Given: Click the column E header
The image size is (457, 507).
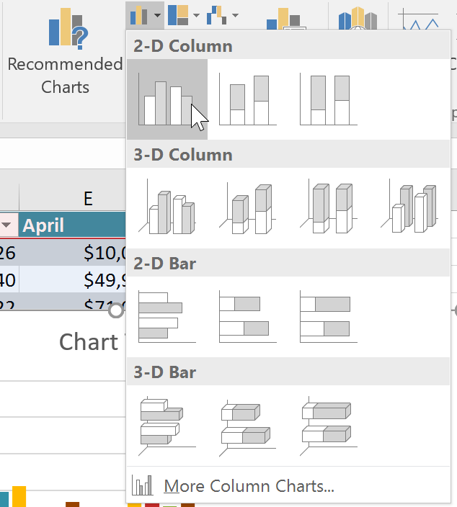Looking at the screenshot, I should pos(87,199).
